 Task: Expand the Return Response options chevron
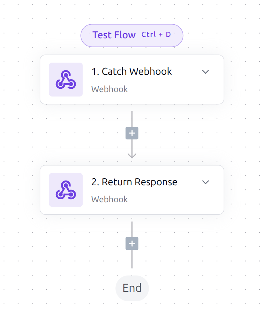pos(206,182)
